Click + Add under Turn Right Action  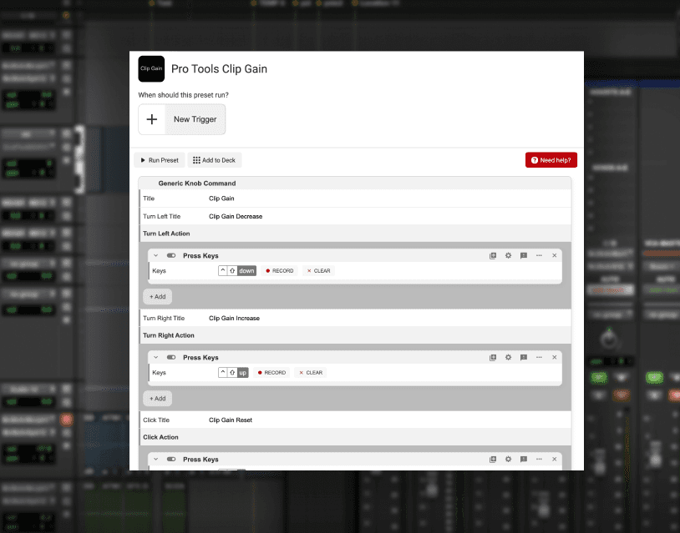157,399
